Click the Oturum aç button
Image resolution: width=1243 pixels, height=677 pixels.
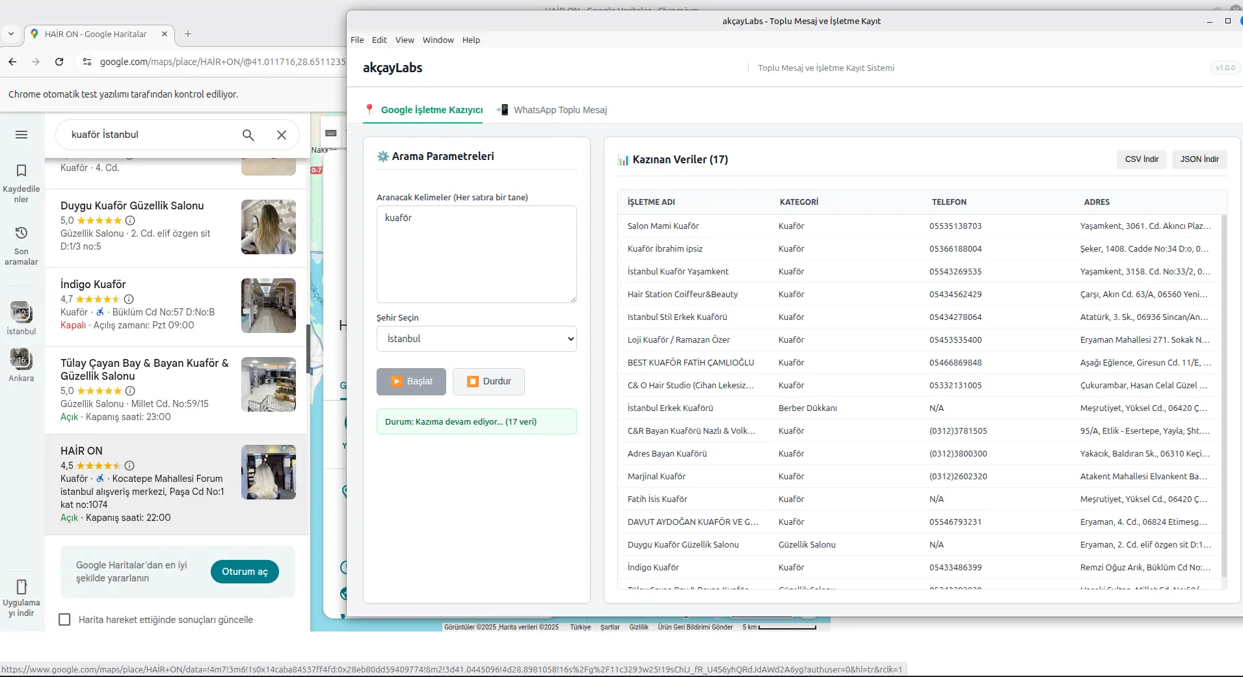[x=245, y=572]
